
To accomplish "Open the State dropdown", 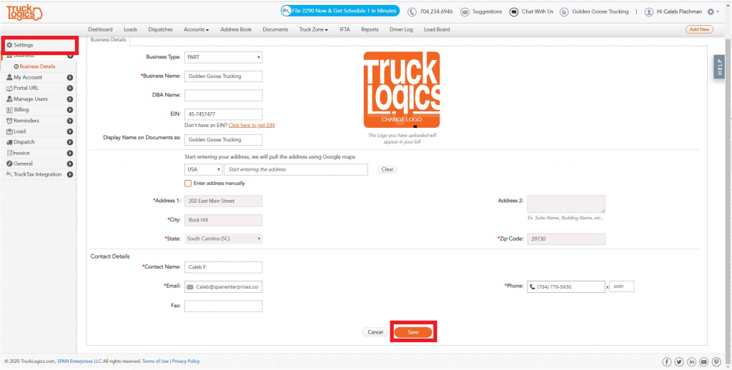I will [223, 239].
